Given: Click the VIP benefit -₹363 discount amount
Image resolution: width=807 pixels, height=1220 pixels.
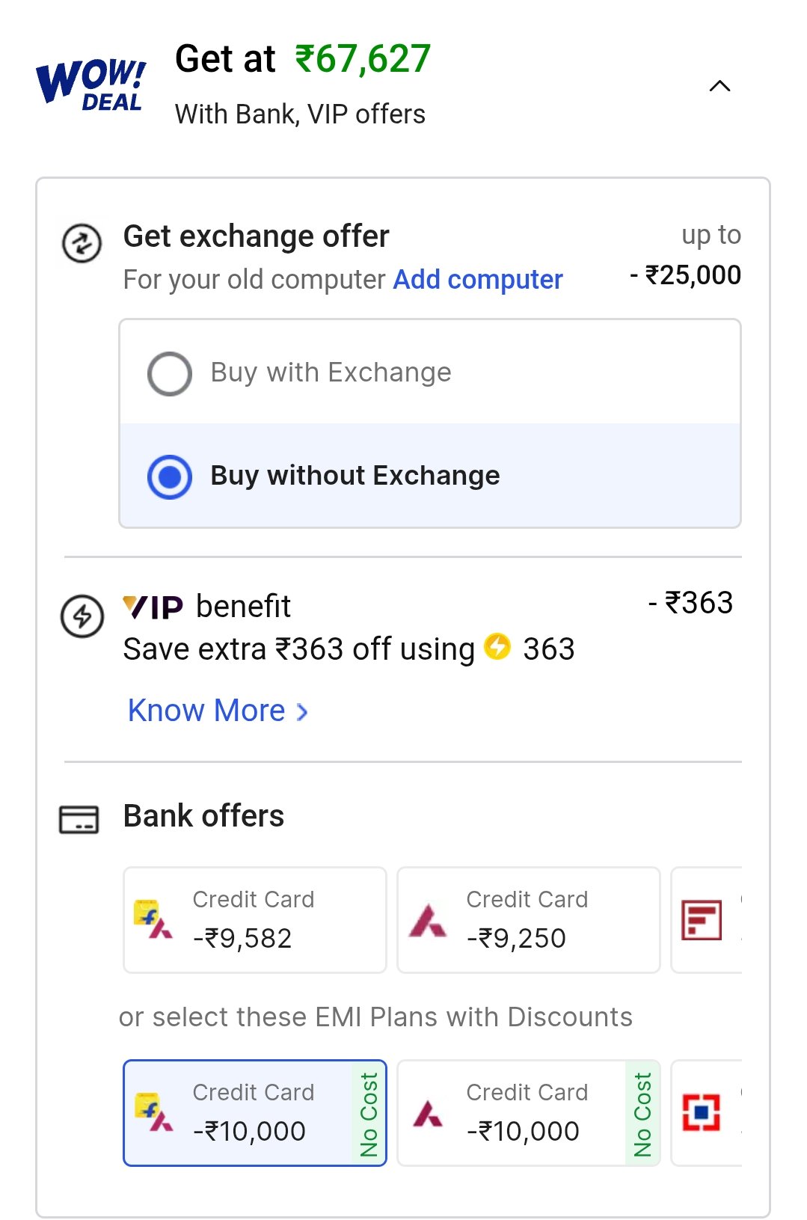Looking at the screenshot, I should click(691, 603).
